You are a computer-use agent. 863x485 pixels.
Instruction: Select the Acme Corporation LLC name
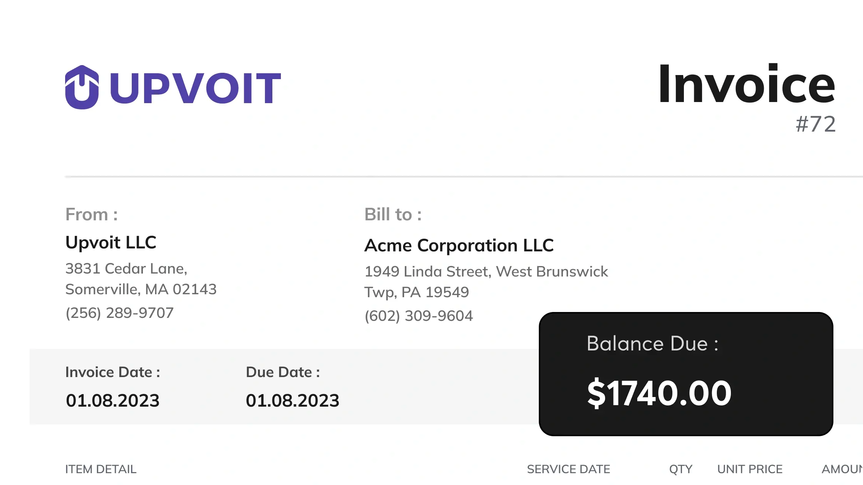(459, 245)
